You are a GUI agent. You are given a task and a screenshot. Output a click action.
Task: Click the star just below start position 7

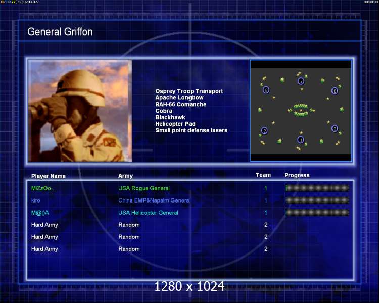[x=302, y=89]
